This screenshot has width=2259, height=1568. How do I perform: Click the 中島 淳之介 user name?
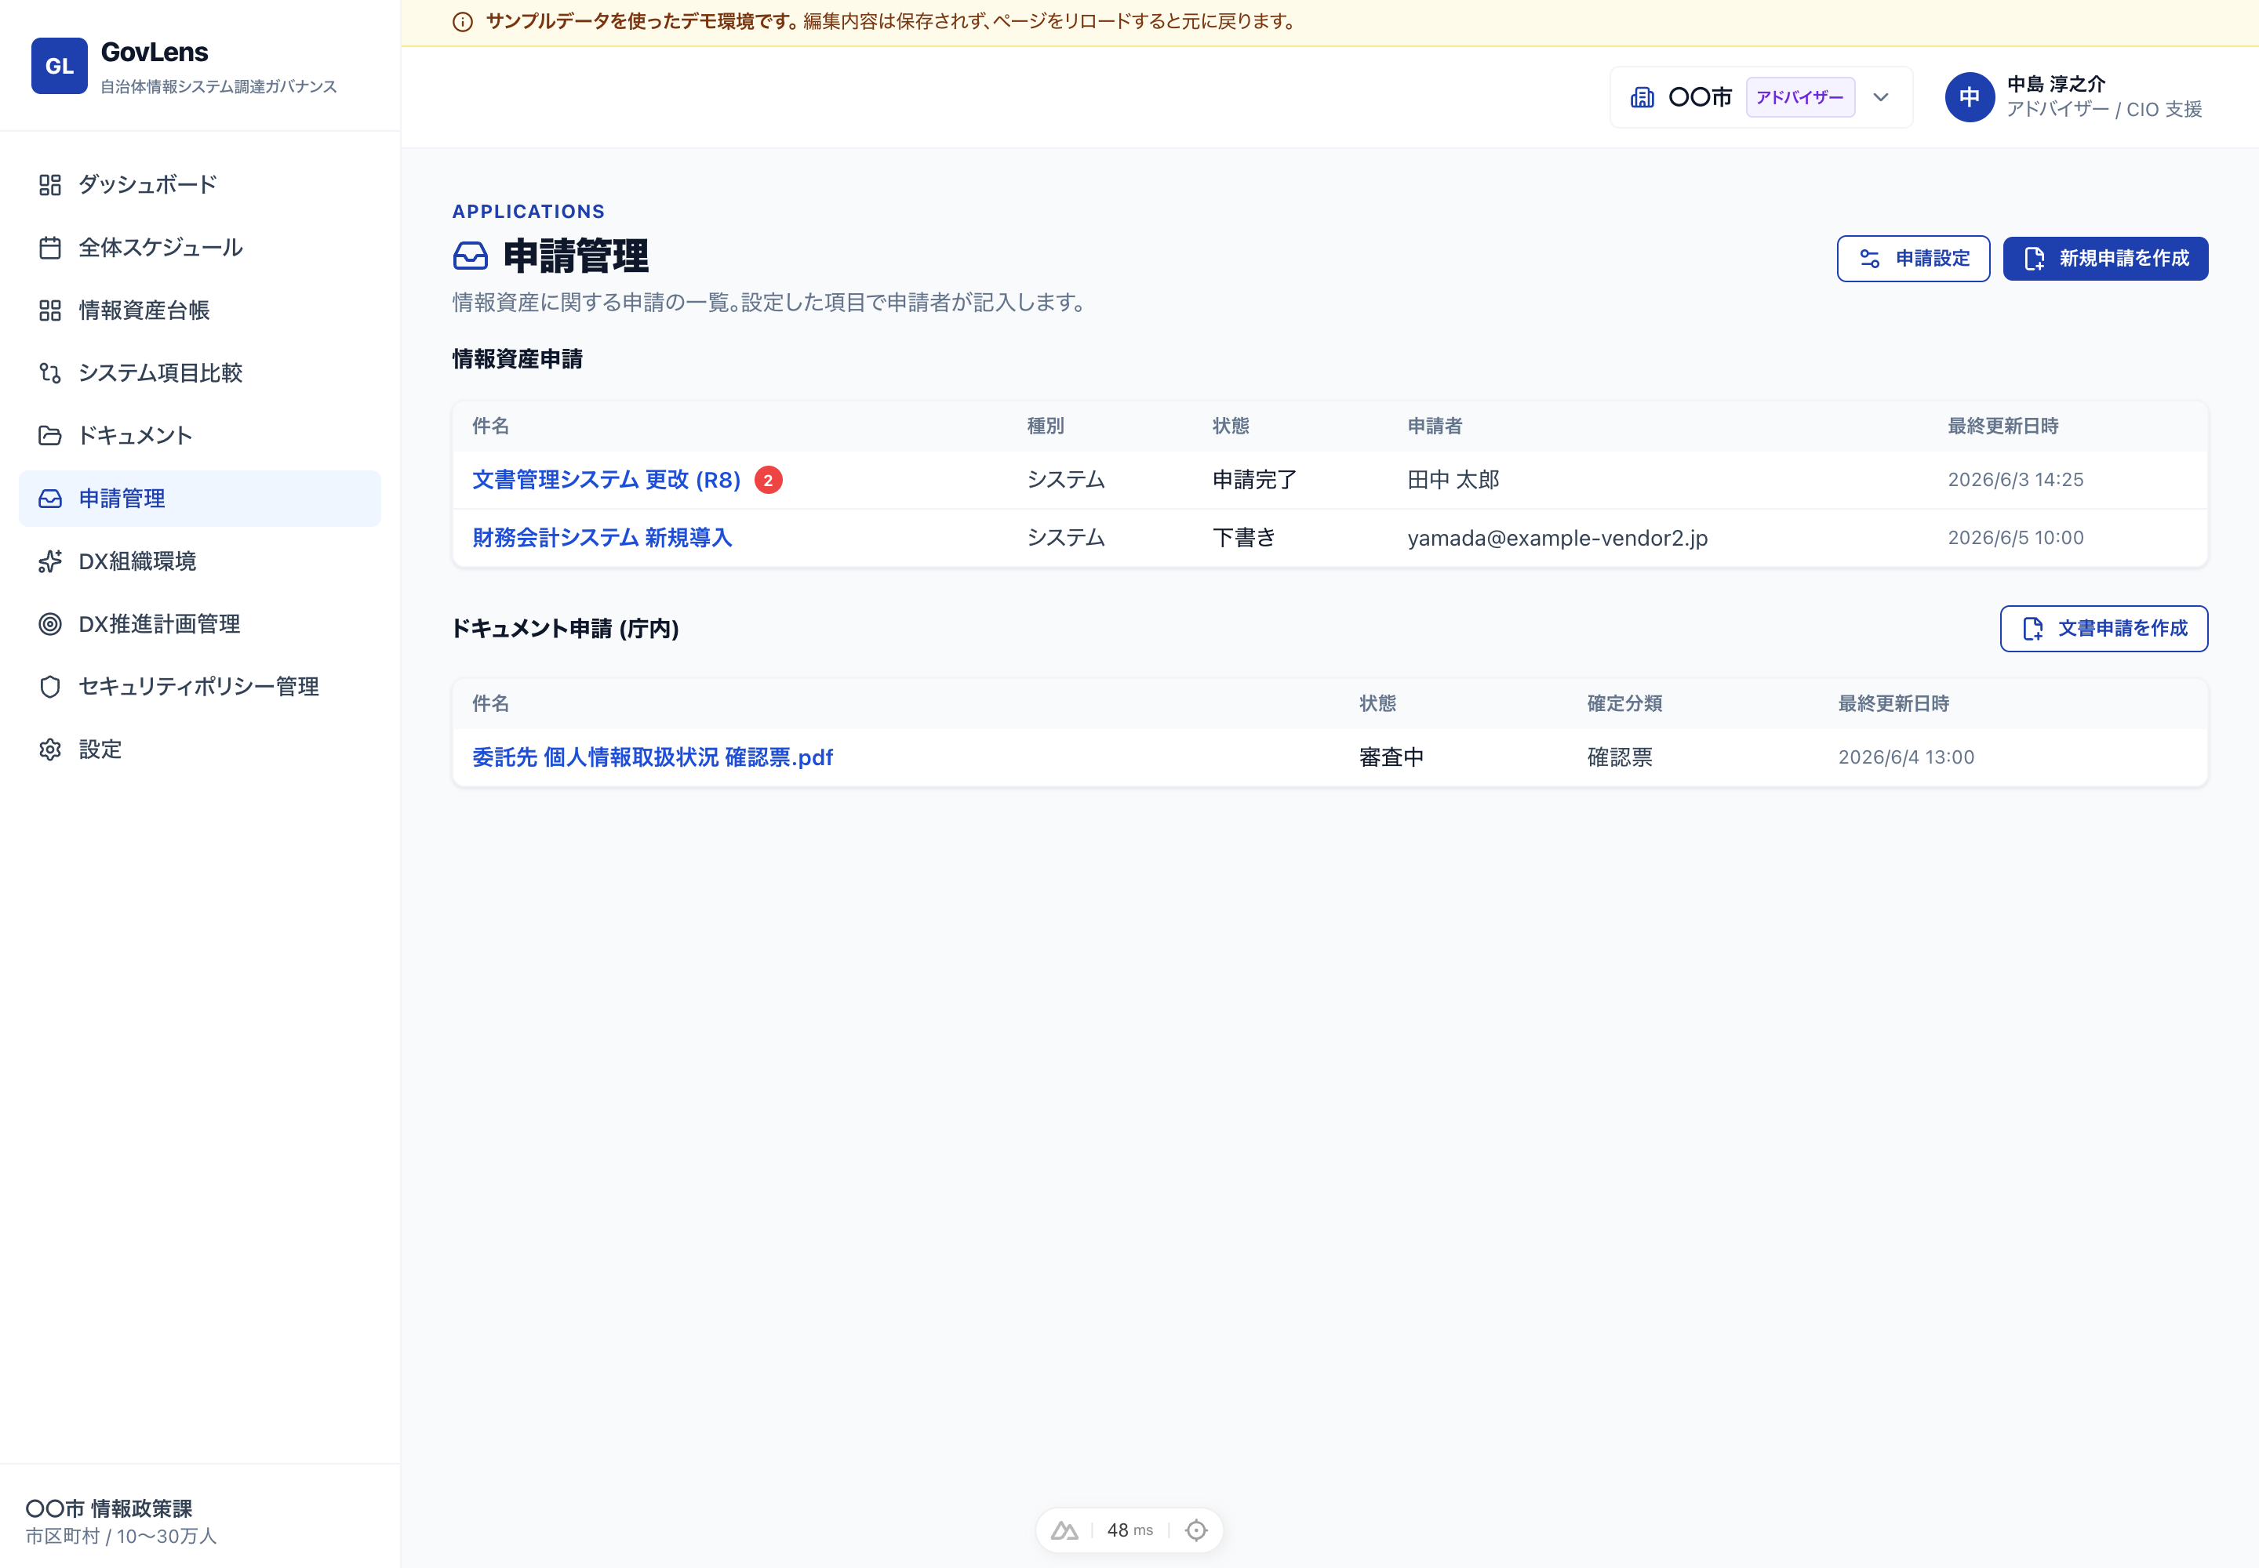click(x=2056, y=85)
